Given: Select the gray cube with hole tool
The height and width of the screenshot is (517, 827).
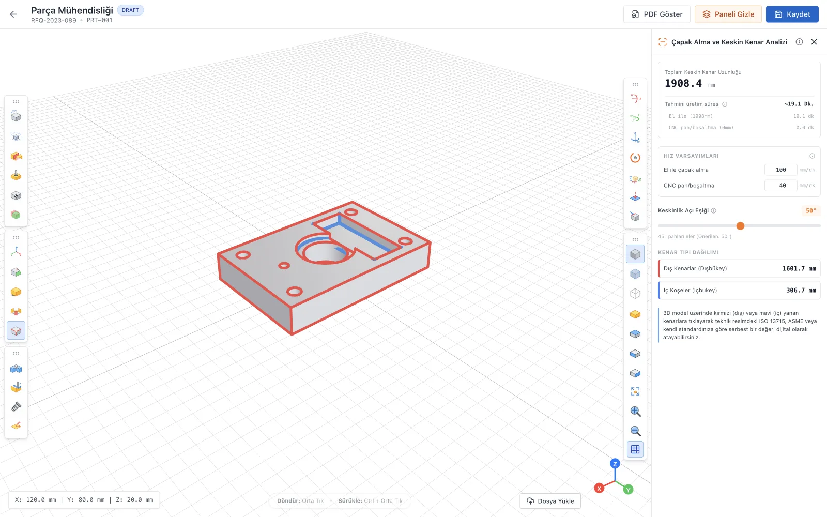Looking at the screenshot, I should point(16,195).
